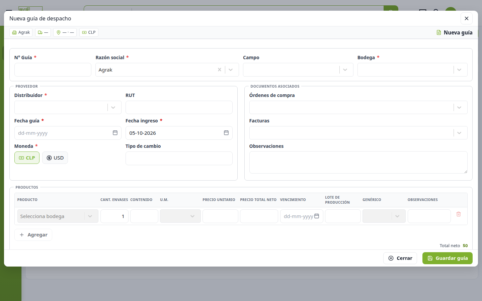Clear the Razón social selection

pos(220,70)
